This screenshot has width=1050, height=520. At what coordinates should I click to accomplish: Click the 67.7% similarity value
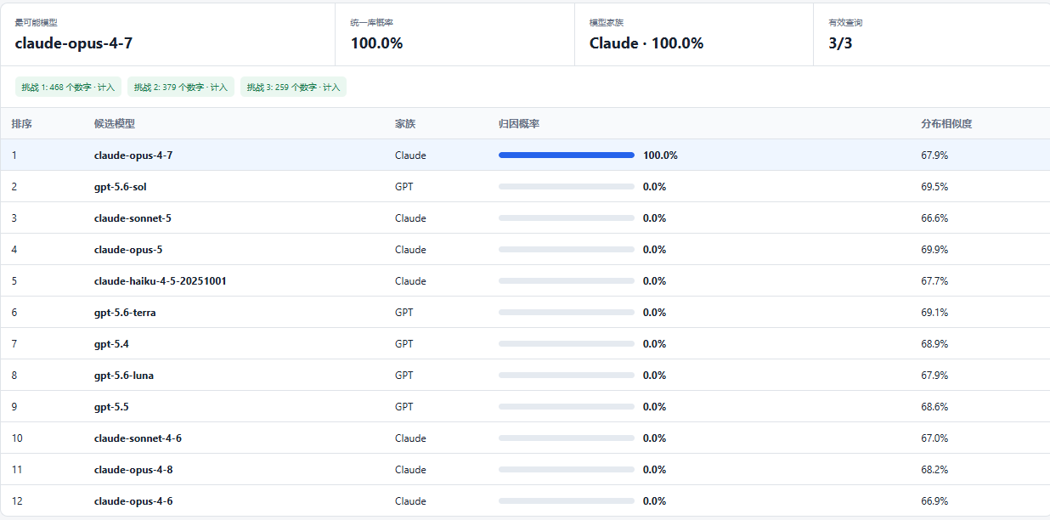pyautogui.click(x=934, y=281)
